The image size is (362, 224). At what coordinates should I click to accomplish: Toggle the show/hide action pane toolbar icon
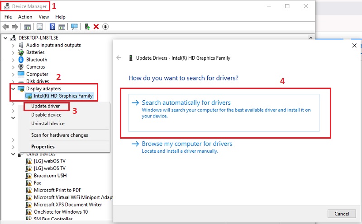(x=62, y=27)
